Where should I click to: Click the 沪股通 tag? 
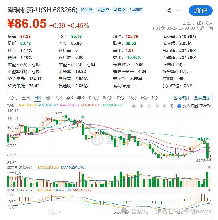86,10
